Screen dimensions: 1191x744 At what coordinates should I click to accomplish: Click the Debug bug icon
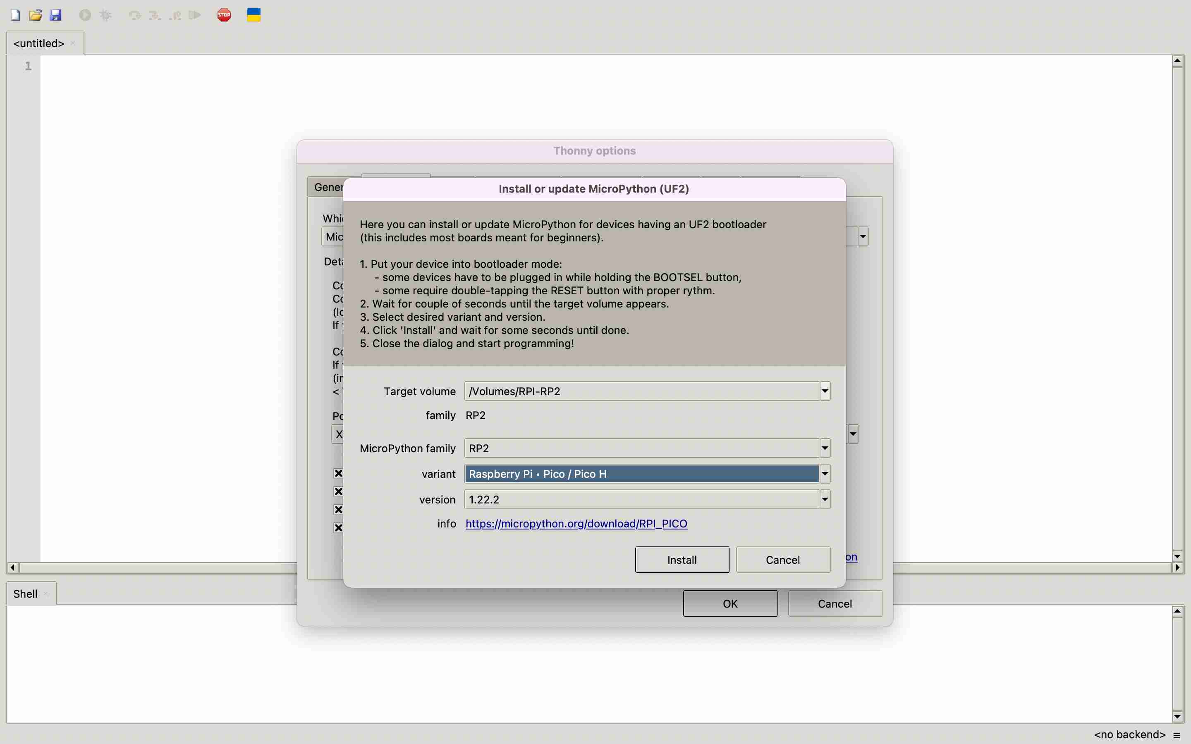point(105,15)
